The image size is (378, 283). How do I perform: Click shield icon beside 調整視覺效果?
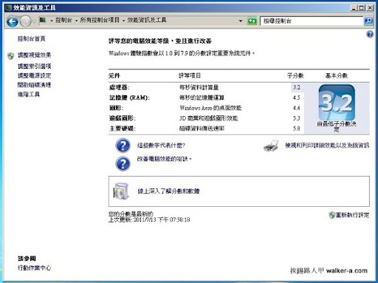[10, 56]
